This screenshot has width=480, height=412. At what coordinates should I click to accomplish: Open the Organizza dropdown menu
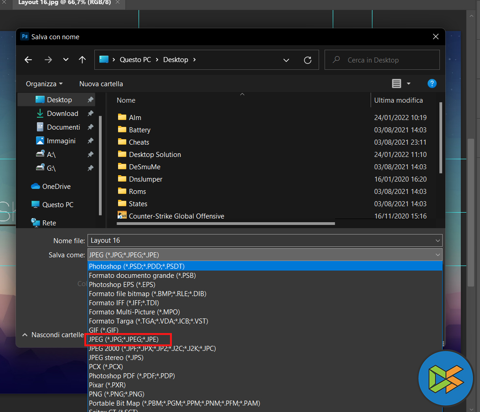(44, 83)
